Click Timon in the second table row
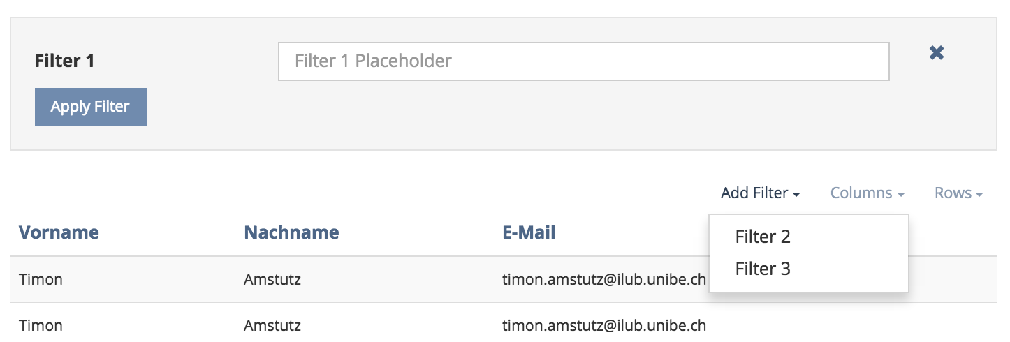This screenshot has width=1010, height=342. click(41, 326)
